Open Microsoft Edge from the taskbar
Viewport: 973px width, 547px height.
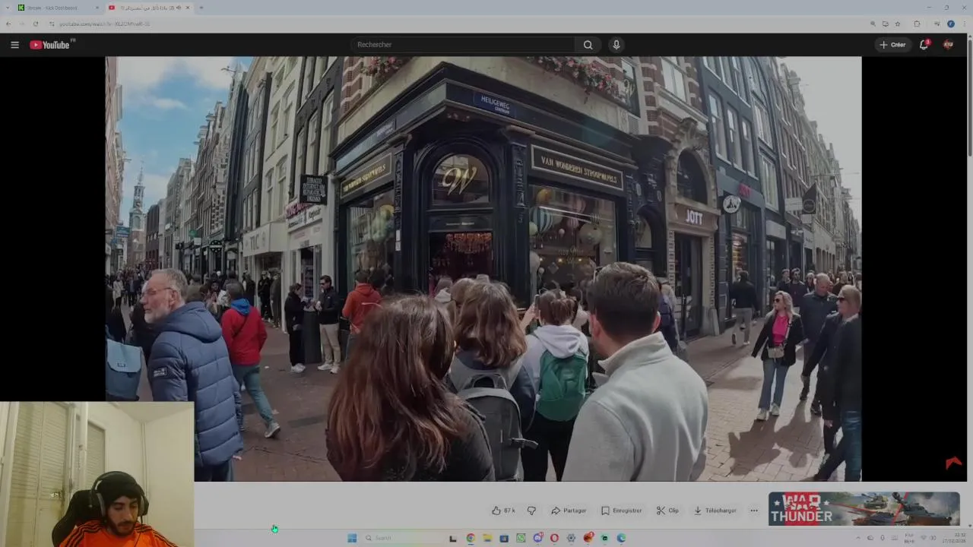click(621, 538)
